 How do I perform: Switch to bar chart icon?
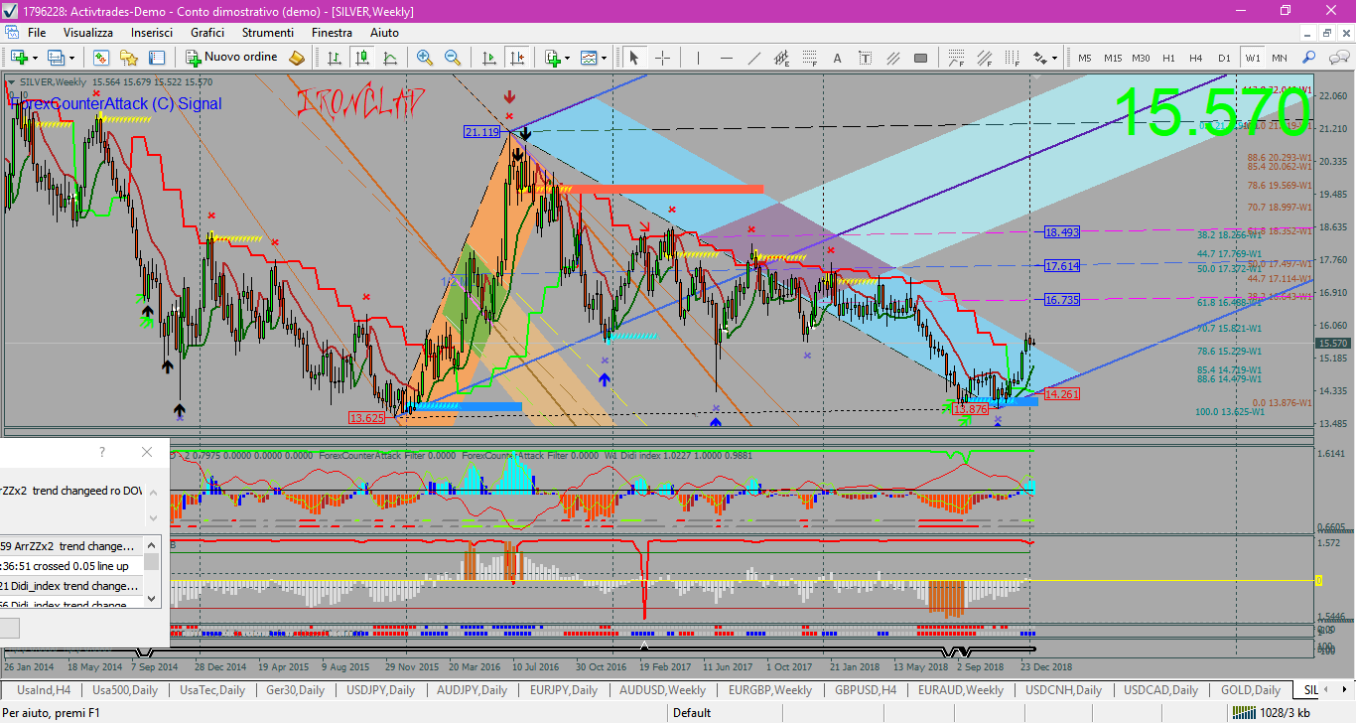tap(335, 58)
